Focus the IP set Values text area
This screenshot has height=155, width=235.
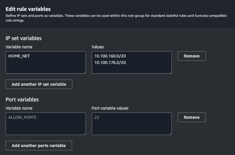pos(132,62)
